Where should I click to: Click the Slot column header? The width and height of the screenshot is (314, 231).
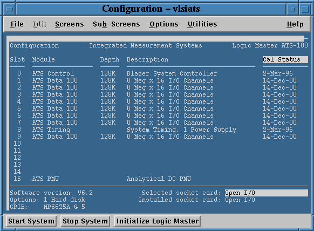(x=17, y=59)
